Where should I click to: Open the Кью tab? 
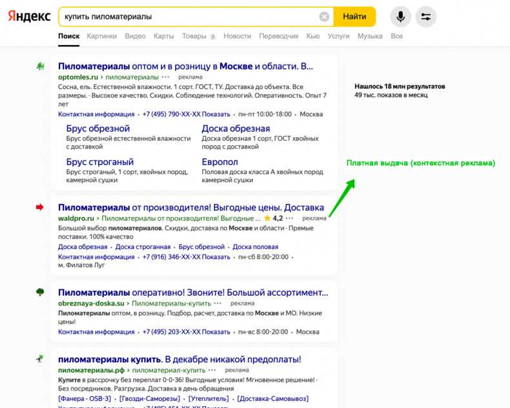click(x=313, y=36)
